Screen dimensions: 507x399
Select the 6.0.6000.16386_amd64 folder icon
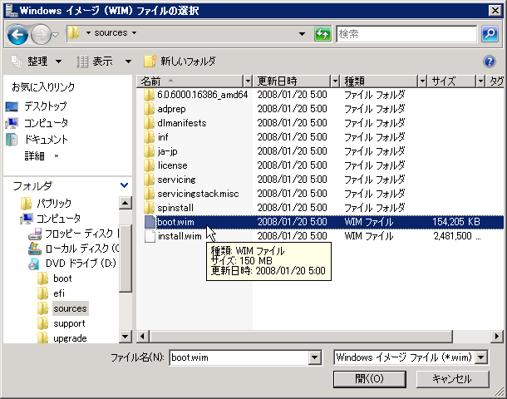[x=149, y=95]
